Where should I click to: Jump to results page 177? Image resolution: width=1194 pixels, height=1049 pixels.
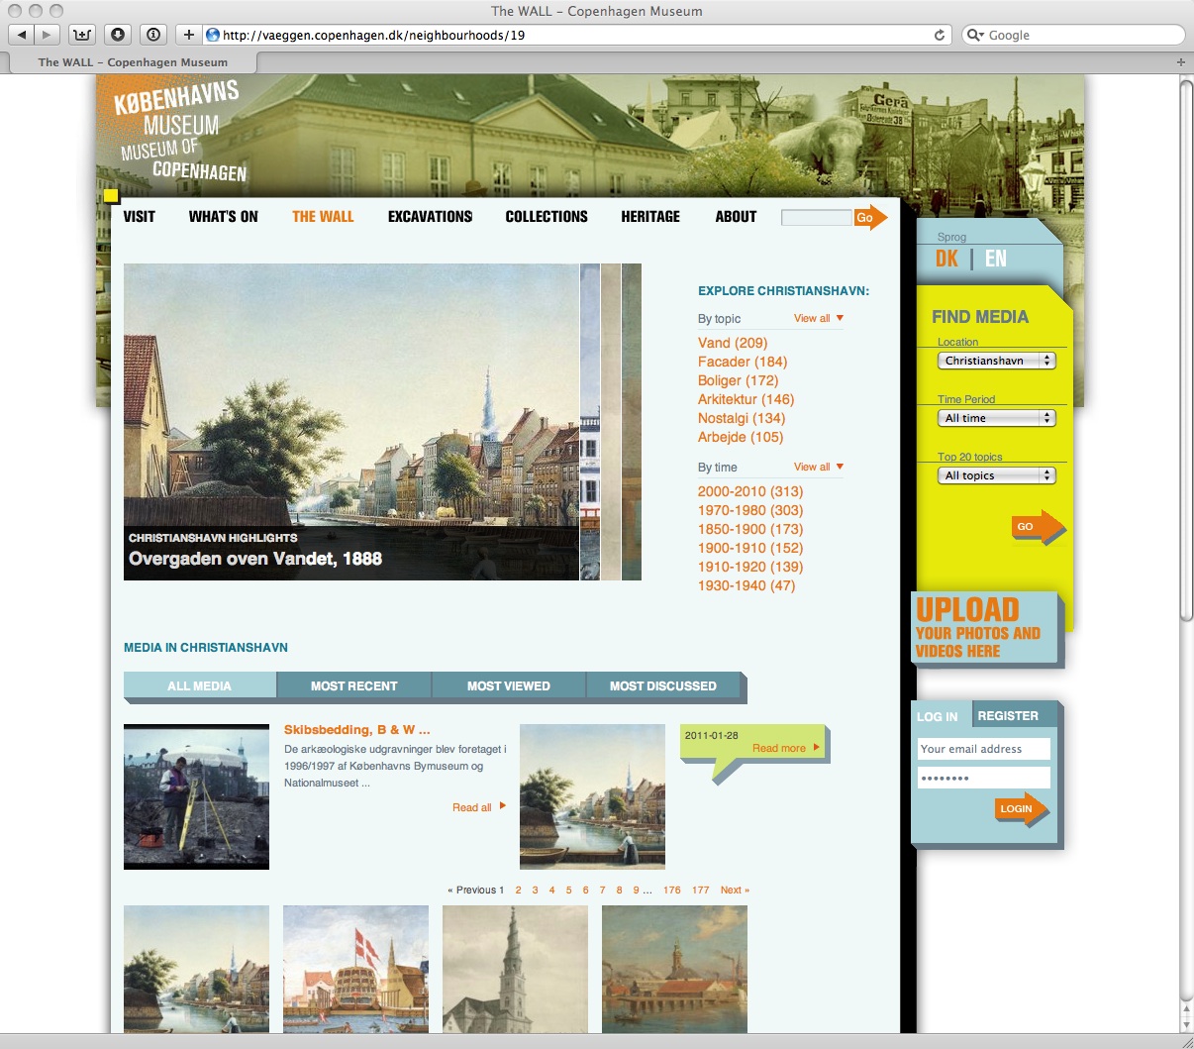click(x=701, y=890)
